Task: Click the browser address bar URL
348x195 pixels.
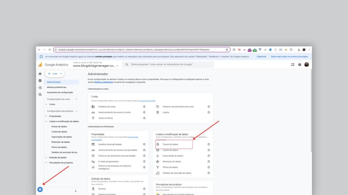Action: click(134, 50)
